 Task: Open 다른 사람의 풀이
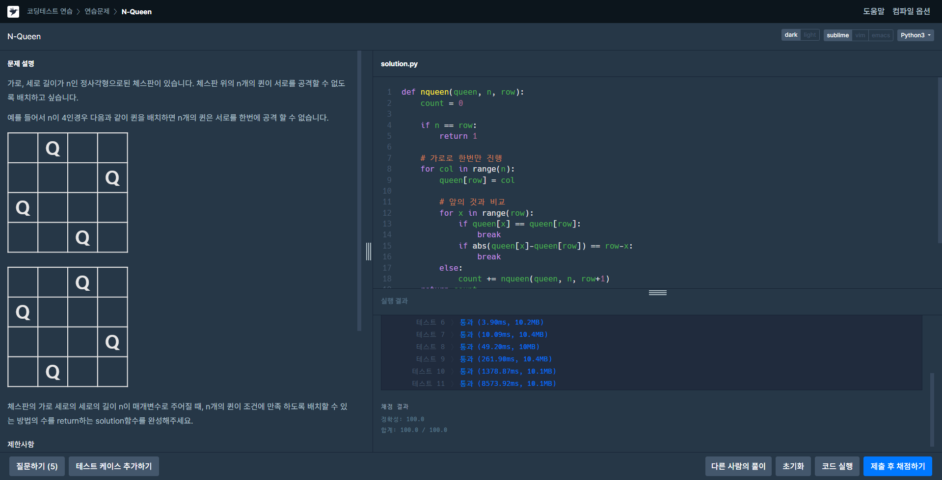click(738, 466)
